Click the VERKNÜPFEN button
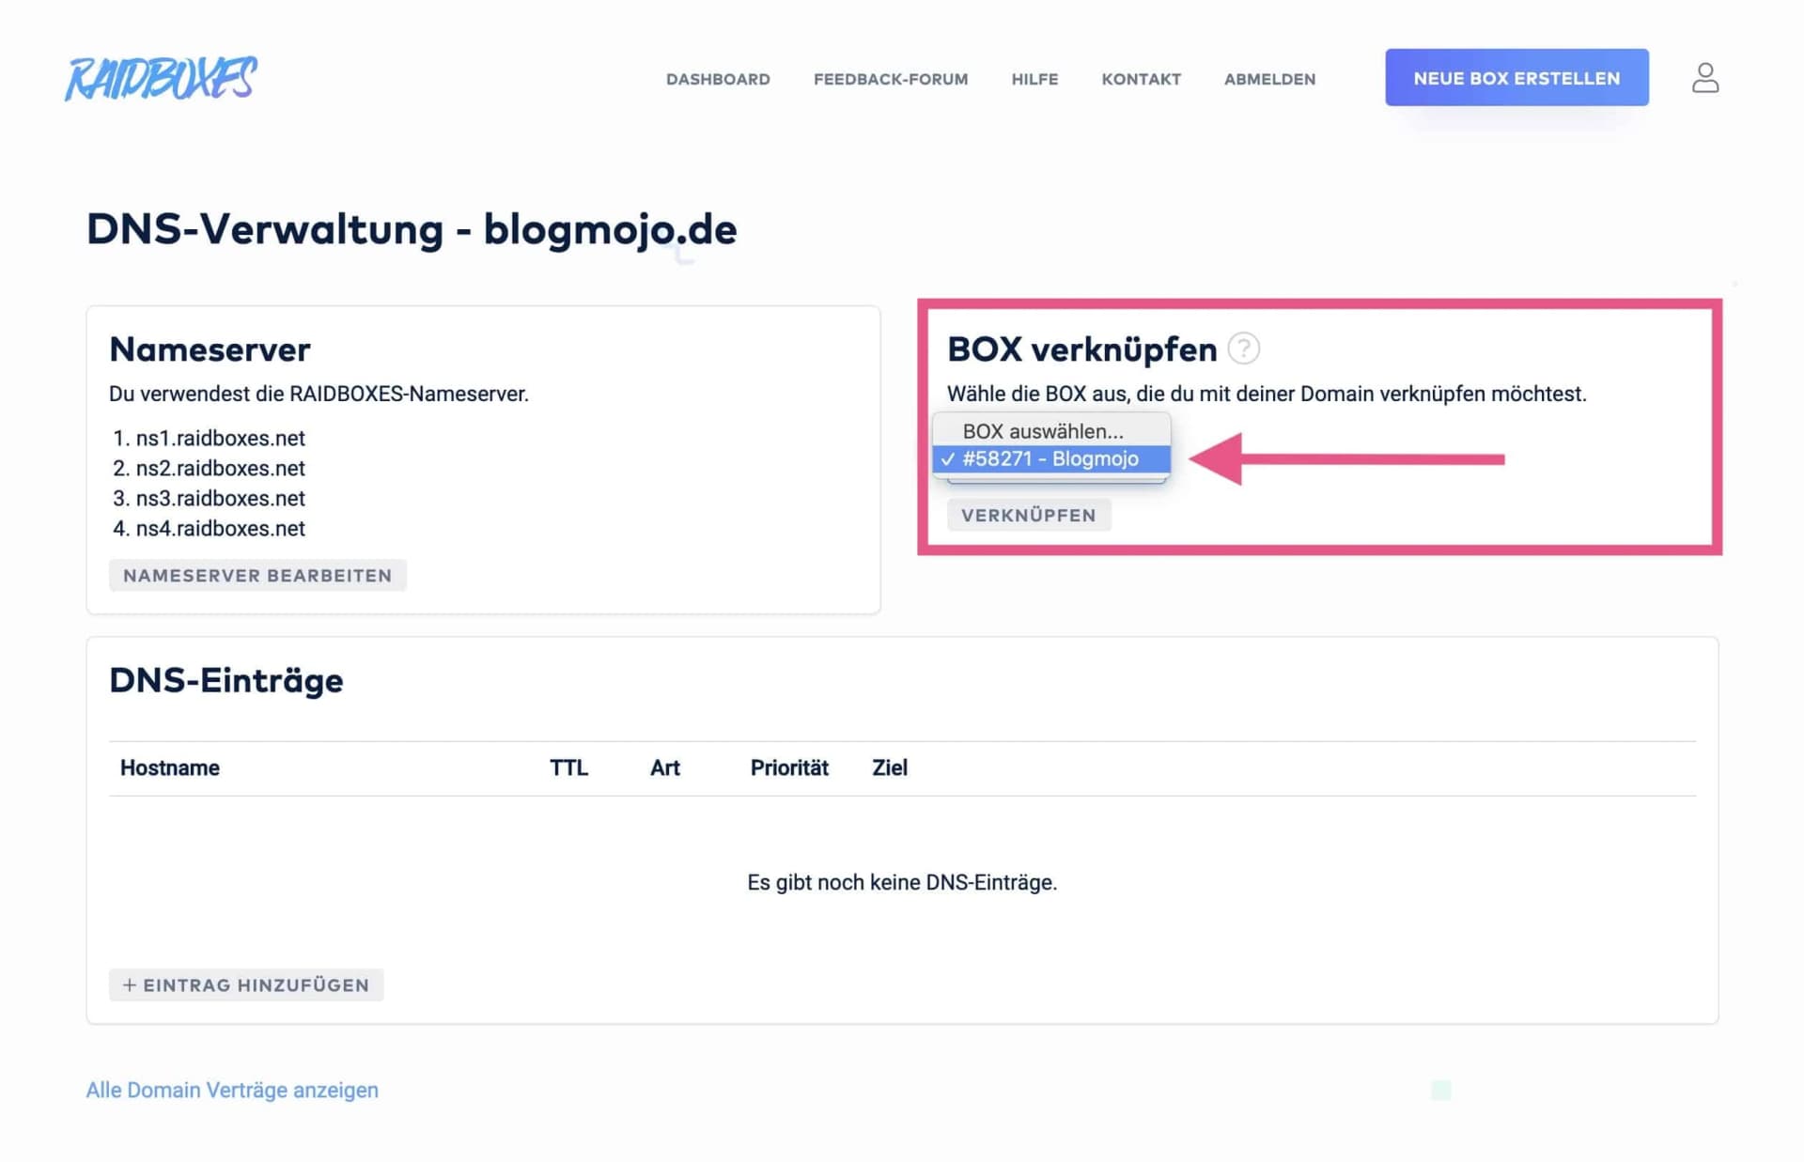Viewport: 1804px width, 1162px height. click(1029, 515)
